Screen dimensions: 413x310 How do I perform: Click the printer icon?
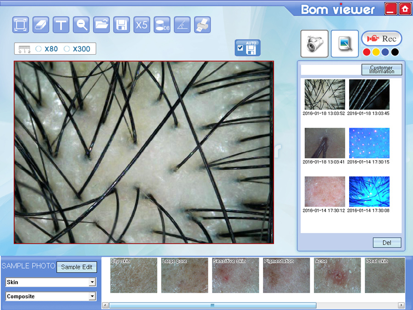(202, 25)
